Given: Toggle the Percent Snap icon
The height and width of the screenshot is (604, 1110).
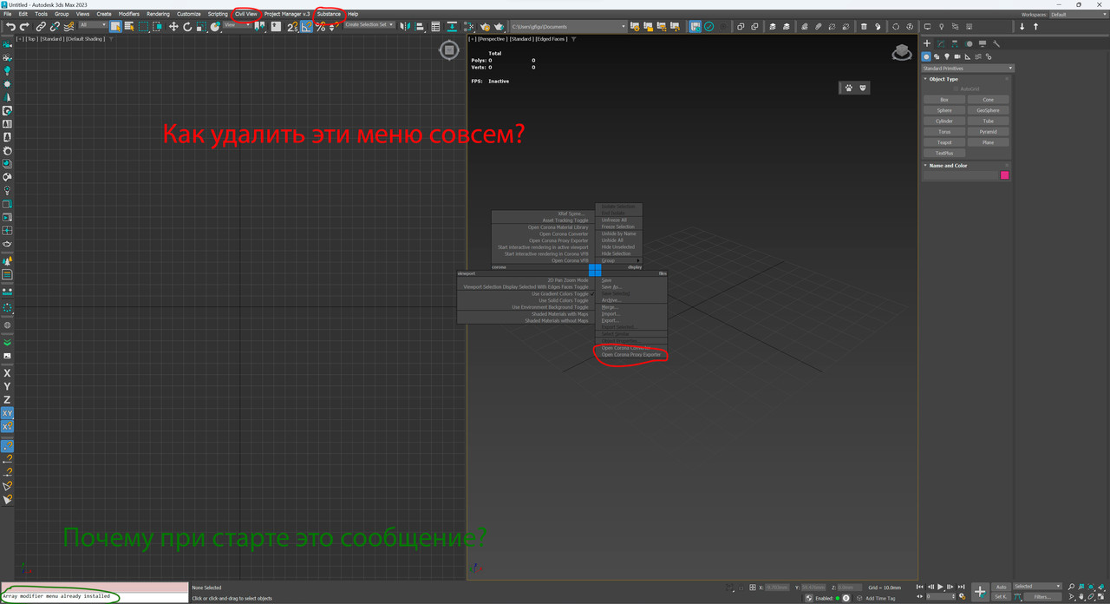Looking at the screenshot, I should (x=320, y=26).
